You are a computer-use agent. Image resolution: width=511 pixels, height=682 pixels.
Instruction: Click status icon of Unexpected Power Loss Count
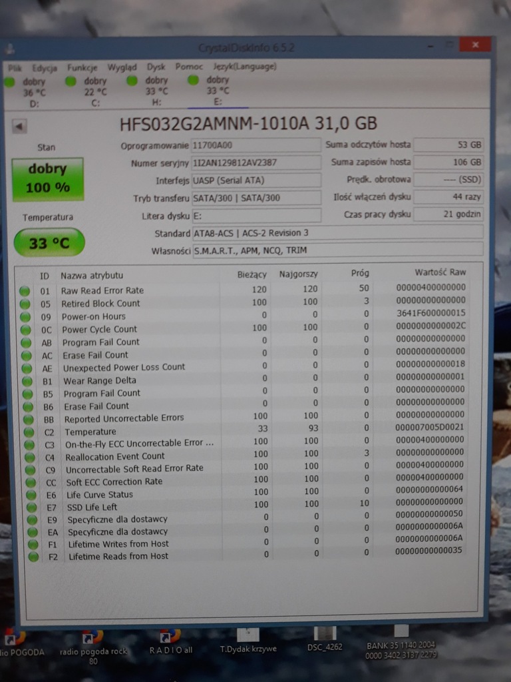click(x=27, y=368)
